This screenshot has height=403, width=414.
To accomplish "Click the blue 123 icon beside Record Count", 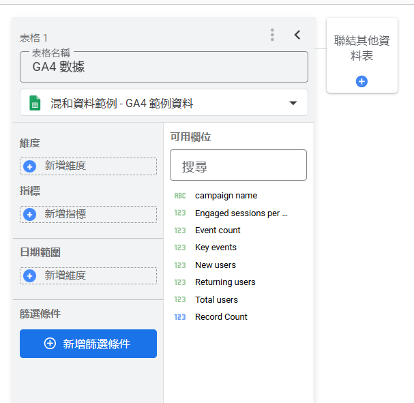I will [x=180, y=317].
